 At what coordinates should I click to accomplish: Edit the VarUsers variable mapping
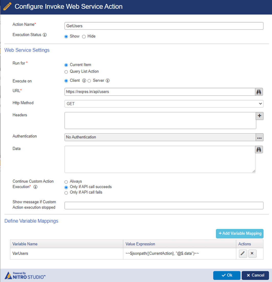(243, 253)
